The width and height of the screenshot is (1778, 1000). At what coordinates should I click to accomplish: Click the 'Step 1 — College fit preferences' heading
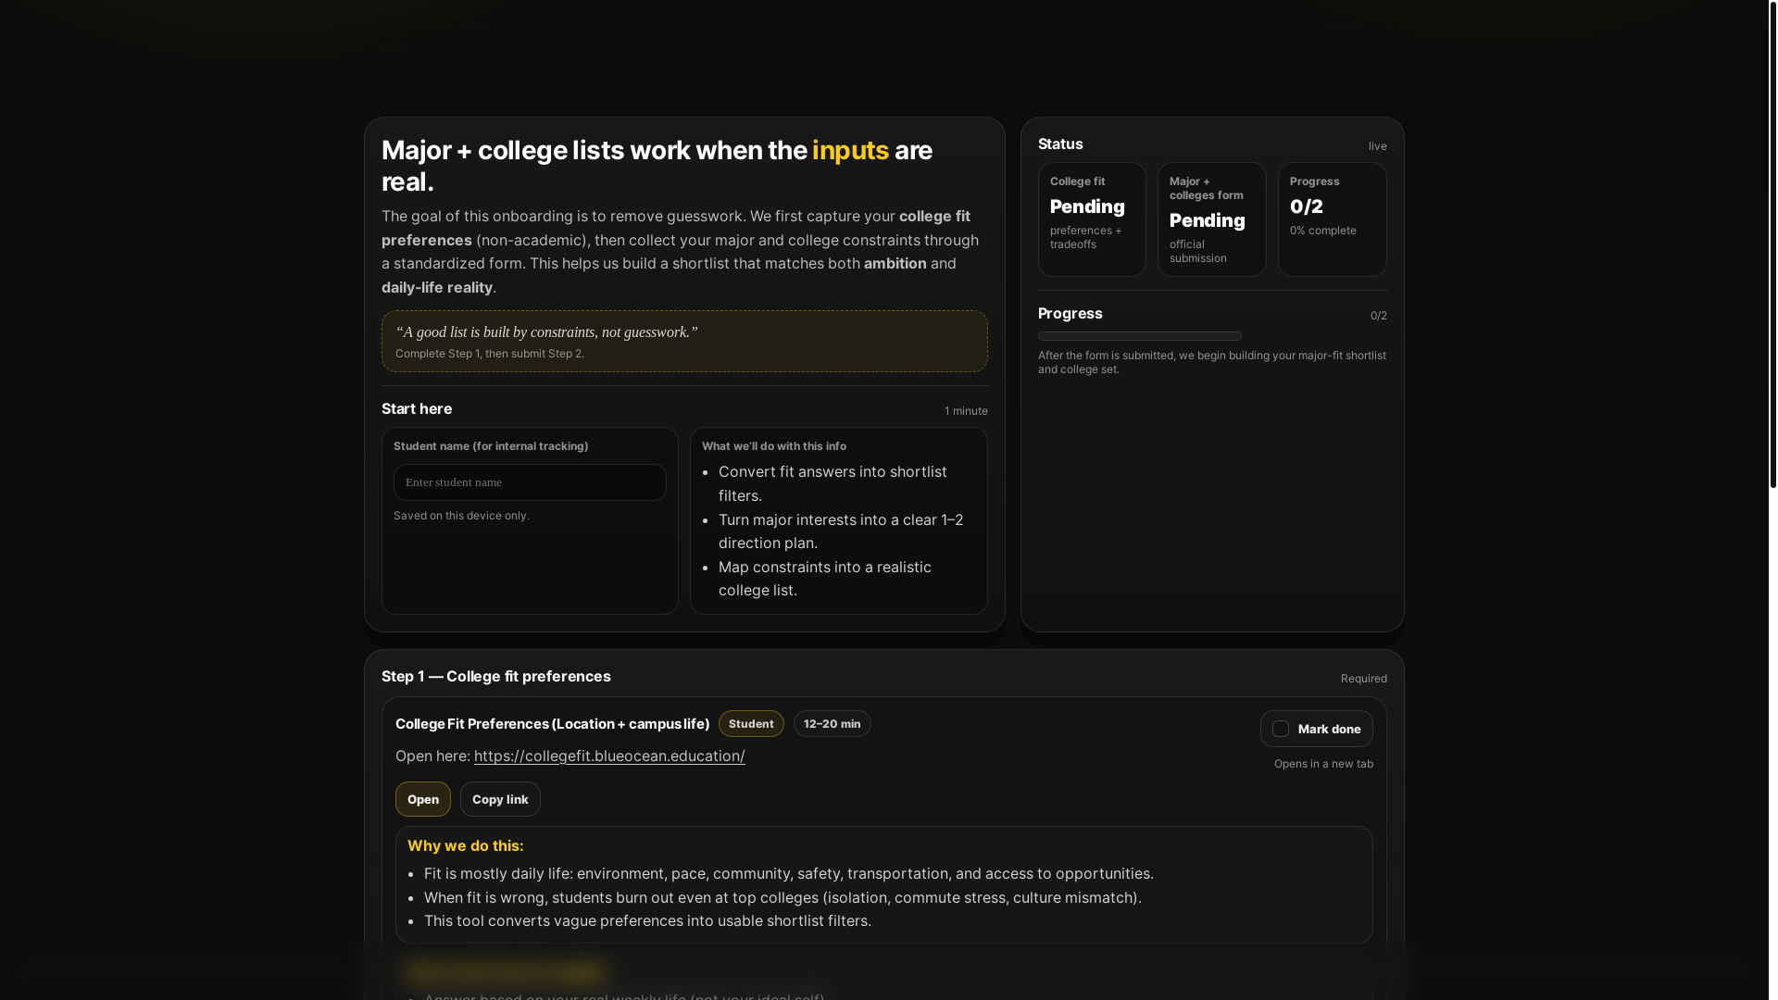496,676
